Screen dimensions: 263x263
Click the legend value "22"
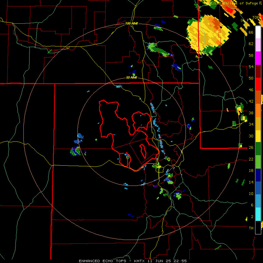[x=251, y=159]
